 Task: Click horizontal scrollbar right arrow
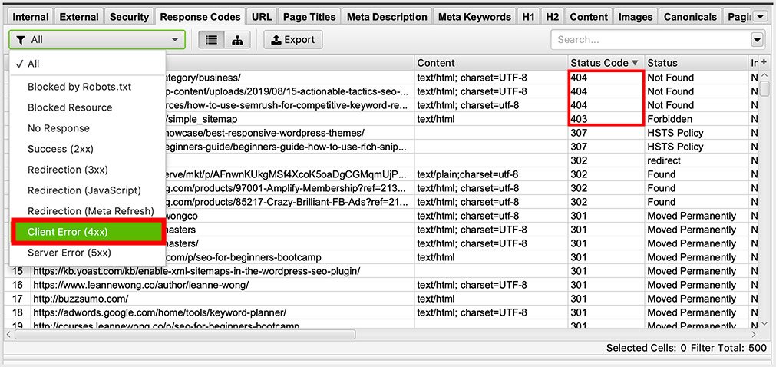coord(754,335)
